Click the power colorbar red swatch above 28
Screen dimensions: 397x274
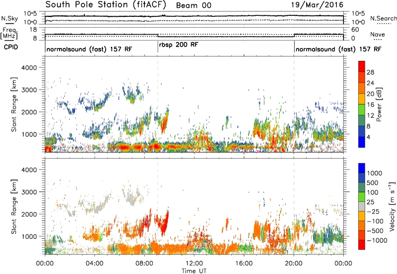361,67
